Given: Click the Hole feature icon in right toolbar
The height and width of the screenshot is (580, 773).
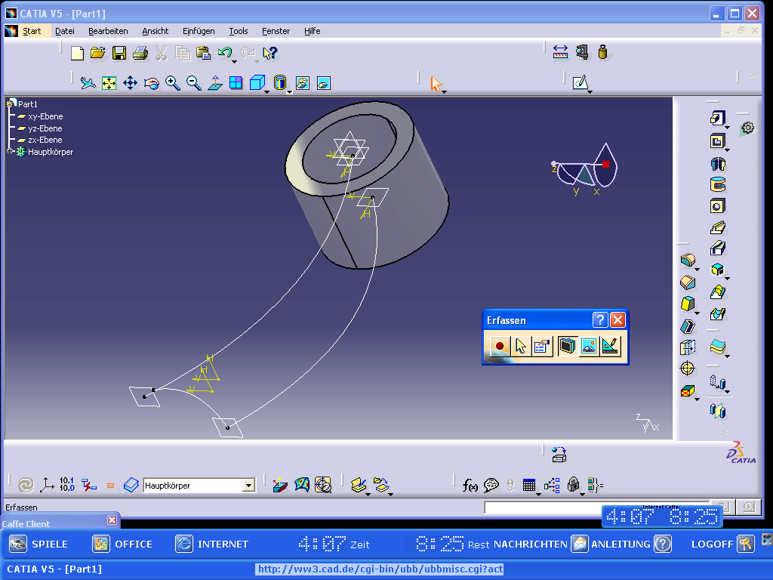Looking at the screenshot, I should click(x=717, y=206).
